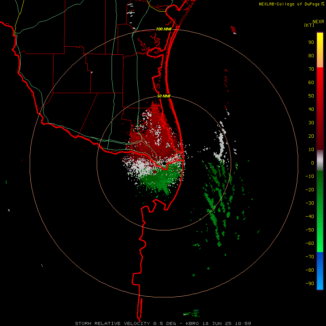Click the 80 value on velocity scale
Screen dimensions: 326x326
311,55
